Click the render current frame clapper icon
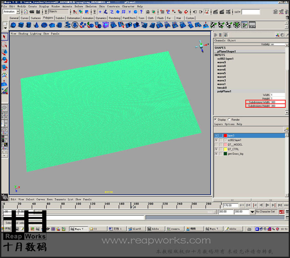 click(216, 12)
